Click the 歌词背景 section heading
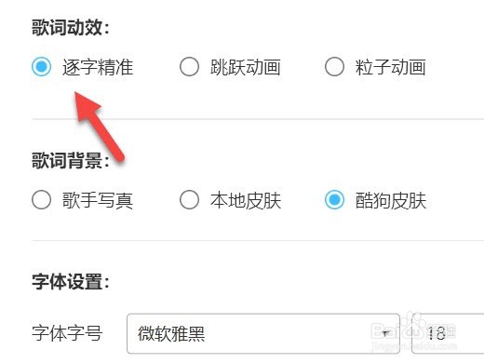 pyautogui.click(x=71, y=160)
